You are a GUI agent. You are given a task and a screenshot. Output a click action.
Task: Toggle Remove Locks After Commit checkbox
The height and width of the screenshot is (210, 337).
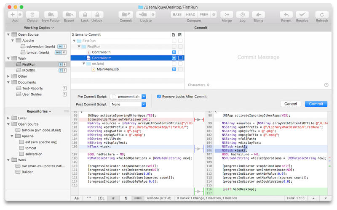pos(159,97)
